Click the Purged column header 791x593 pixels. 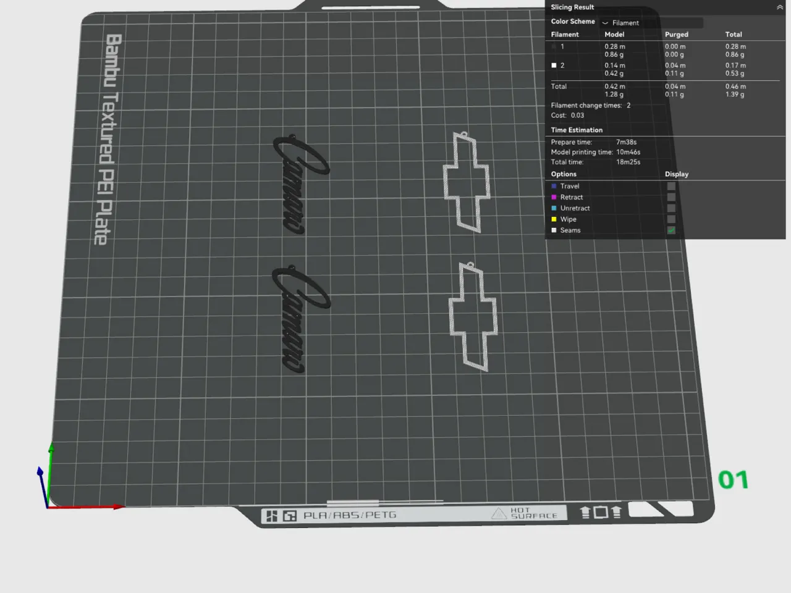(677, 35)
